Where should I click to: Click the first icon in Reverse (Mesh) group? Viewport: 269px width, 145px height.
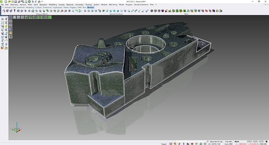point(4,11)
